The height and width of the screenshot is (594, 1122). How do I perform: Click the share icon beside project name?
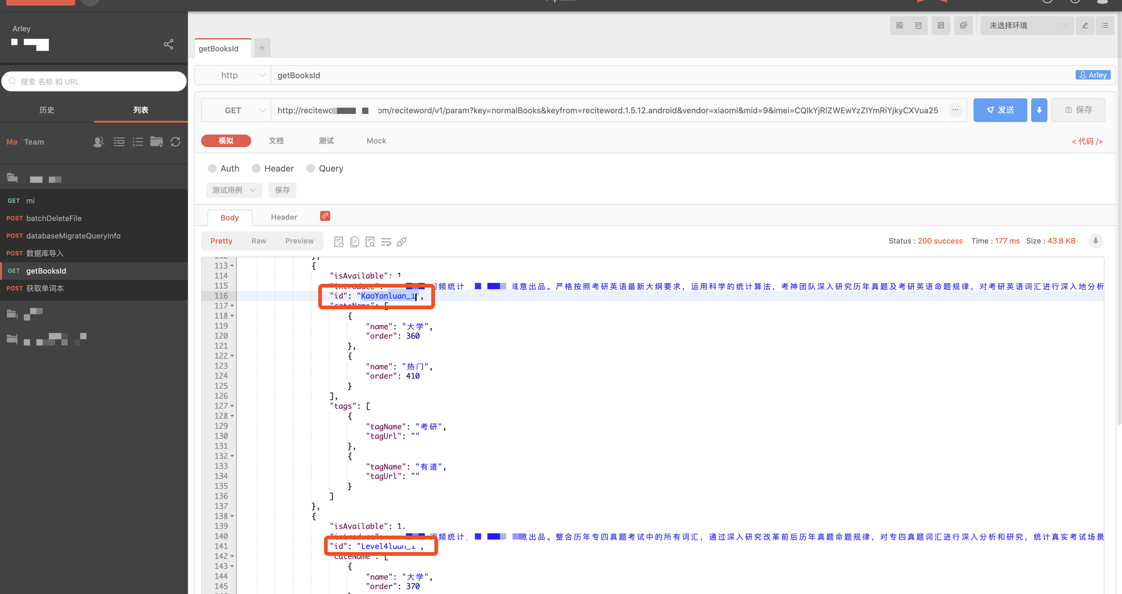click(x=168, y=44)
